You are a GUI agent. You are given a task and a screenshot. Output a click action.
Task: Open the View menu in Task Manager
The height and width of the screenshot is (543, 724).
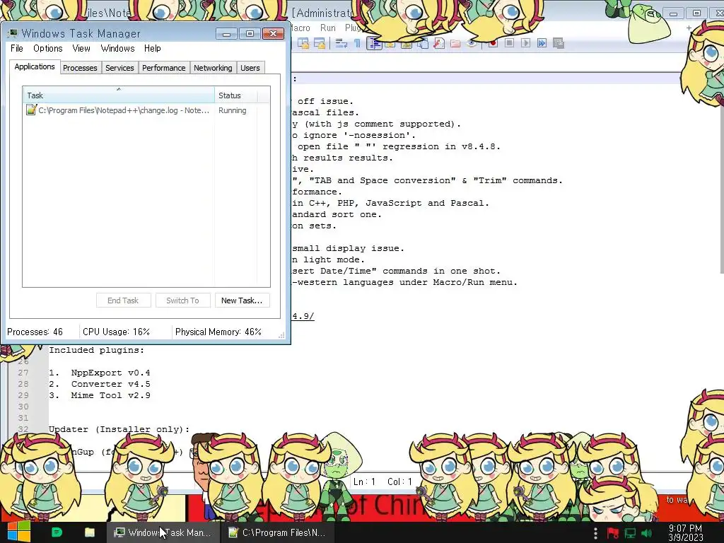coord(81,48)
